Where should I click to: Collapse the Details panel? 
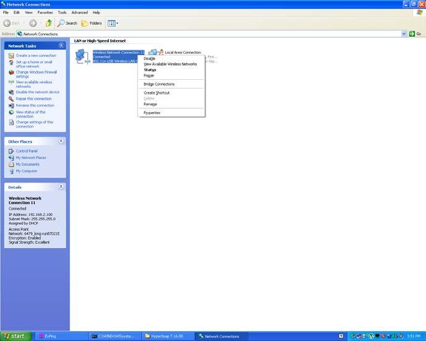click(61, 186)
